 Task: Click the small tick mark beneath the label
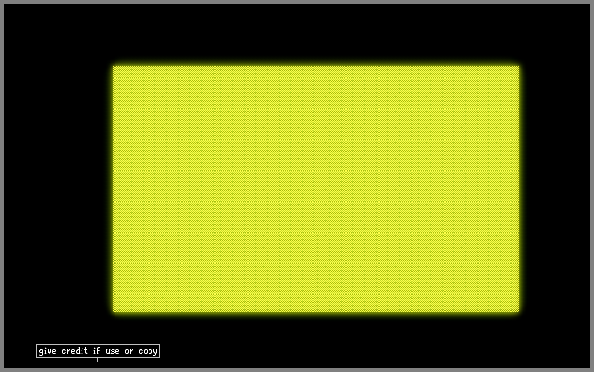click(97, 360)
